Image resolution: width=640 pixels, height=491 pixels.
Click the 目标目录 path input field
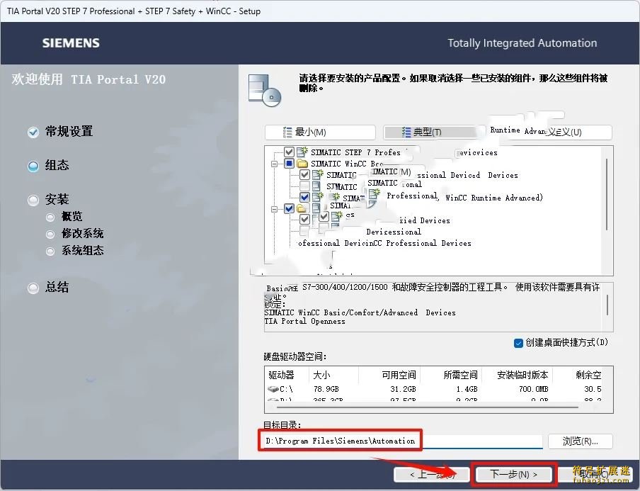pos(404,441)
